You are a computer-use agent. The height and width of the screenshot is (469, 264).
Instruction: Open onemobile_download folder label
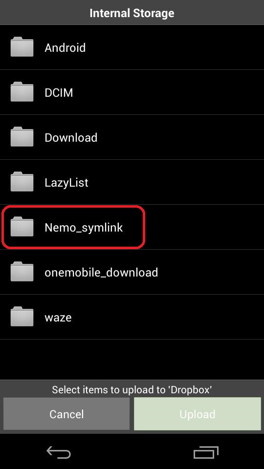tap(101, 273)
